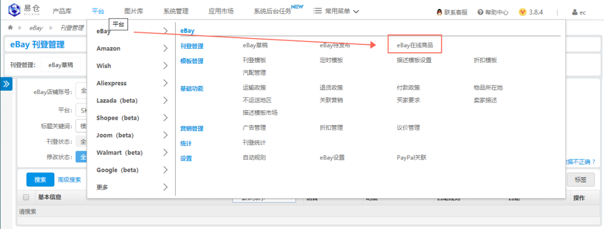The image size is (604, 229).
Task: Select eBay在线商品 menu entry
Action: coord(415,45)
